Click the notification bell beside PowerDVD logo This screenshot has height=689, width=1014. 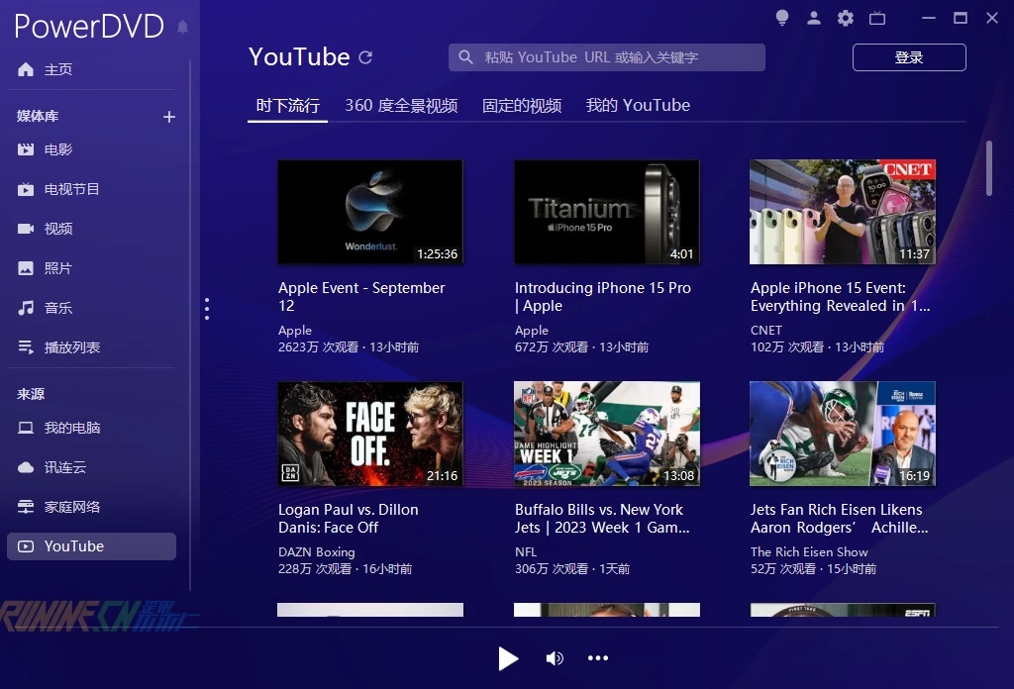[x=182, y=27]
